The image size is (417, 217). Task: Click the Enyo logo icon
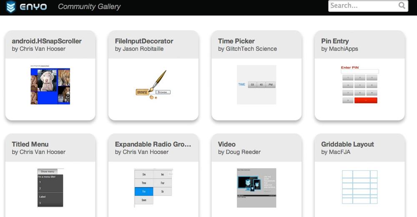tap(11, 7)
